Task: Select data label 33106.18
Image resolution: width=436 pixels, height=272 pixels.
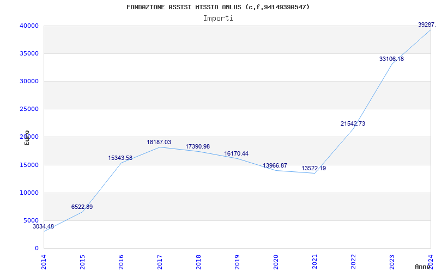Action: [391, 59]
